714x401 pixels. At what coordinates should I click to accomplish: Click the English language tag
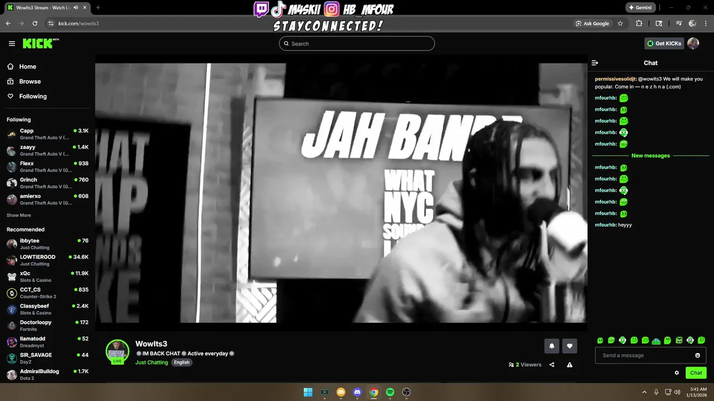click(182, 362)
